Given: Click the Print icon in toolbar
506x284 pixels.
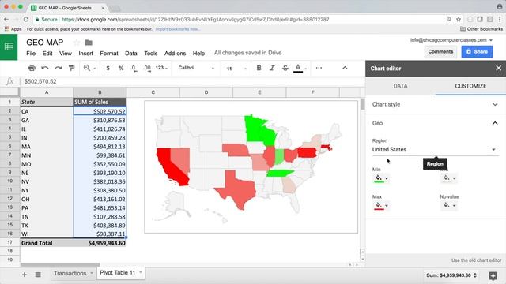Looking at the screenshot, I should (32, 68).
